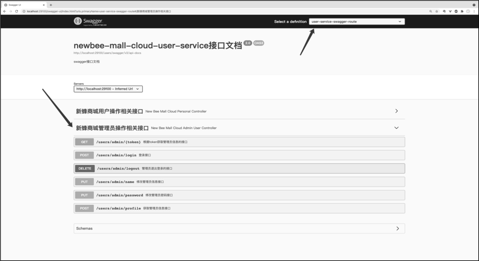Close the Swagger UI tab
Screen dimensions: 479x261
coord(44,5)
